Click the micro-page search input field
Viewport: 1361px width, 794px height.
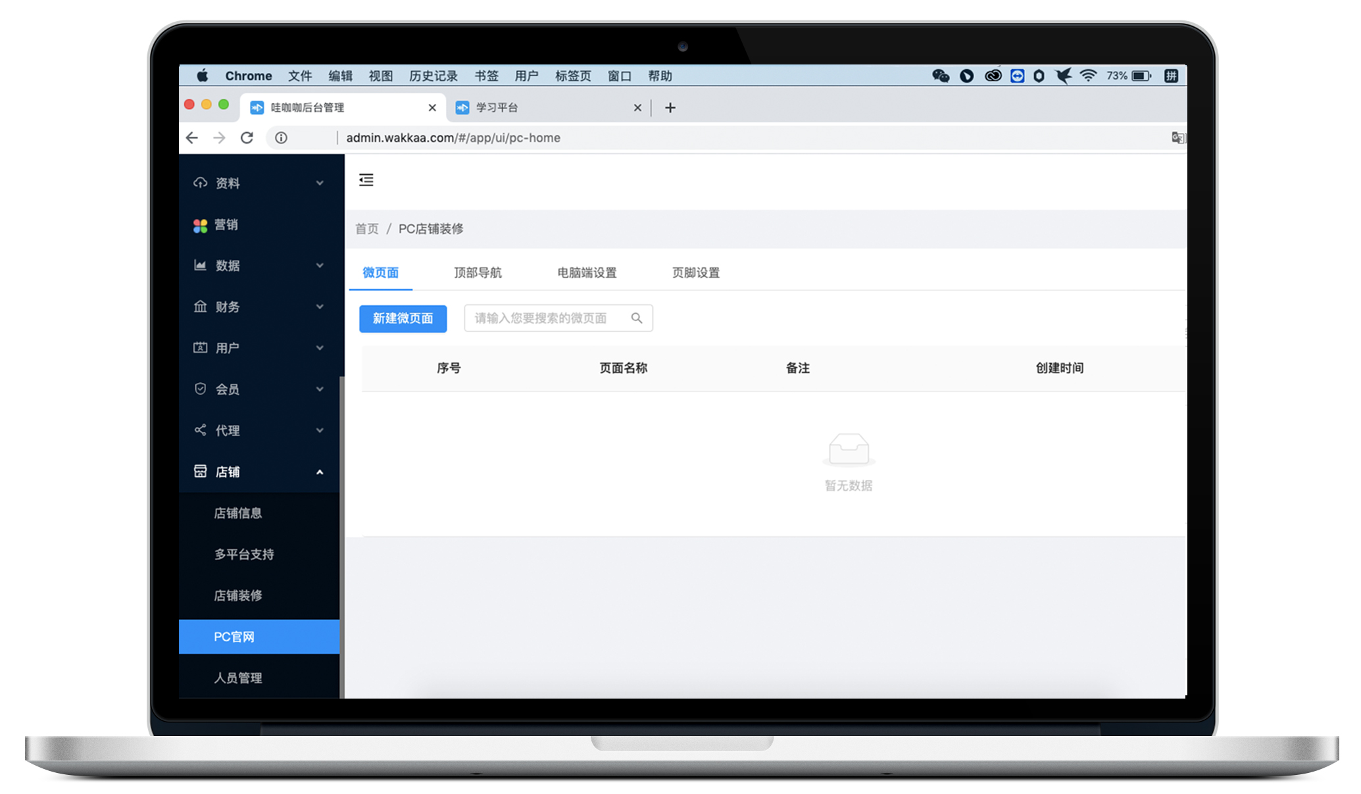click(x=546, y=318)
